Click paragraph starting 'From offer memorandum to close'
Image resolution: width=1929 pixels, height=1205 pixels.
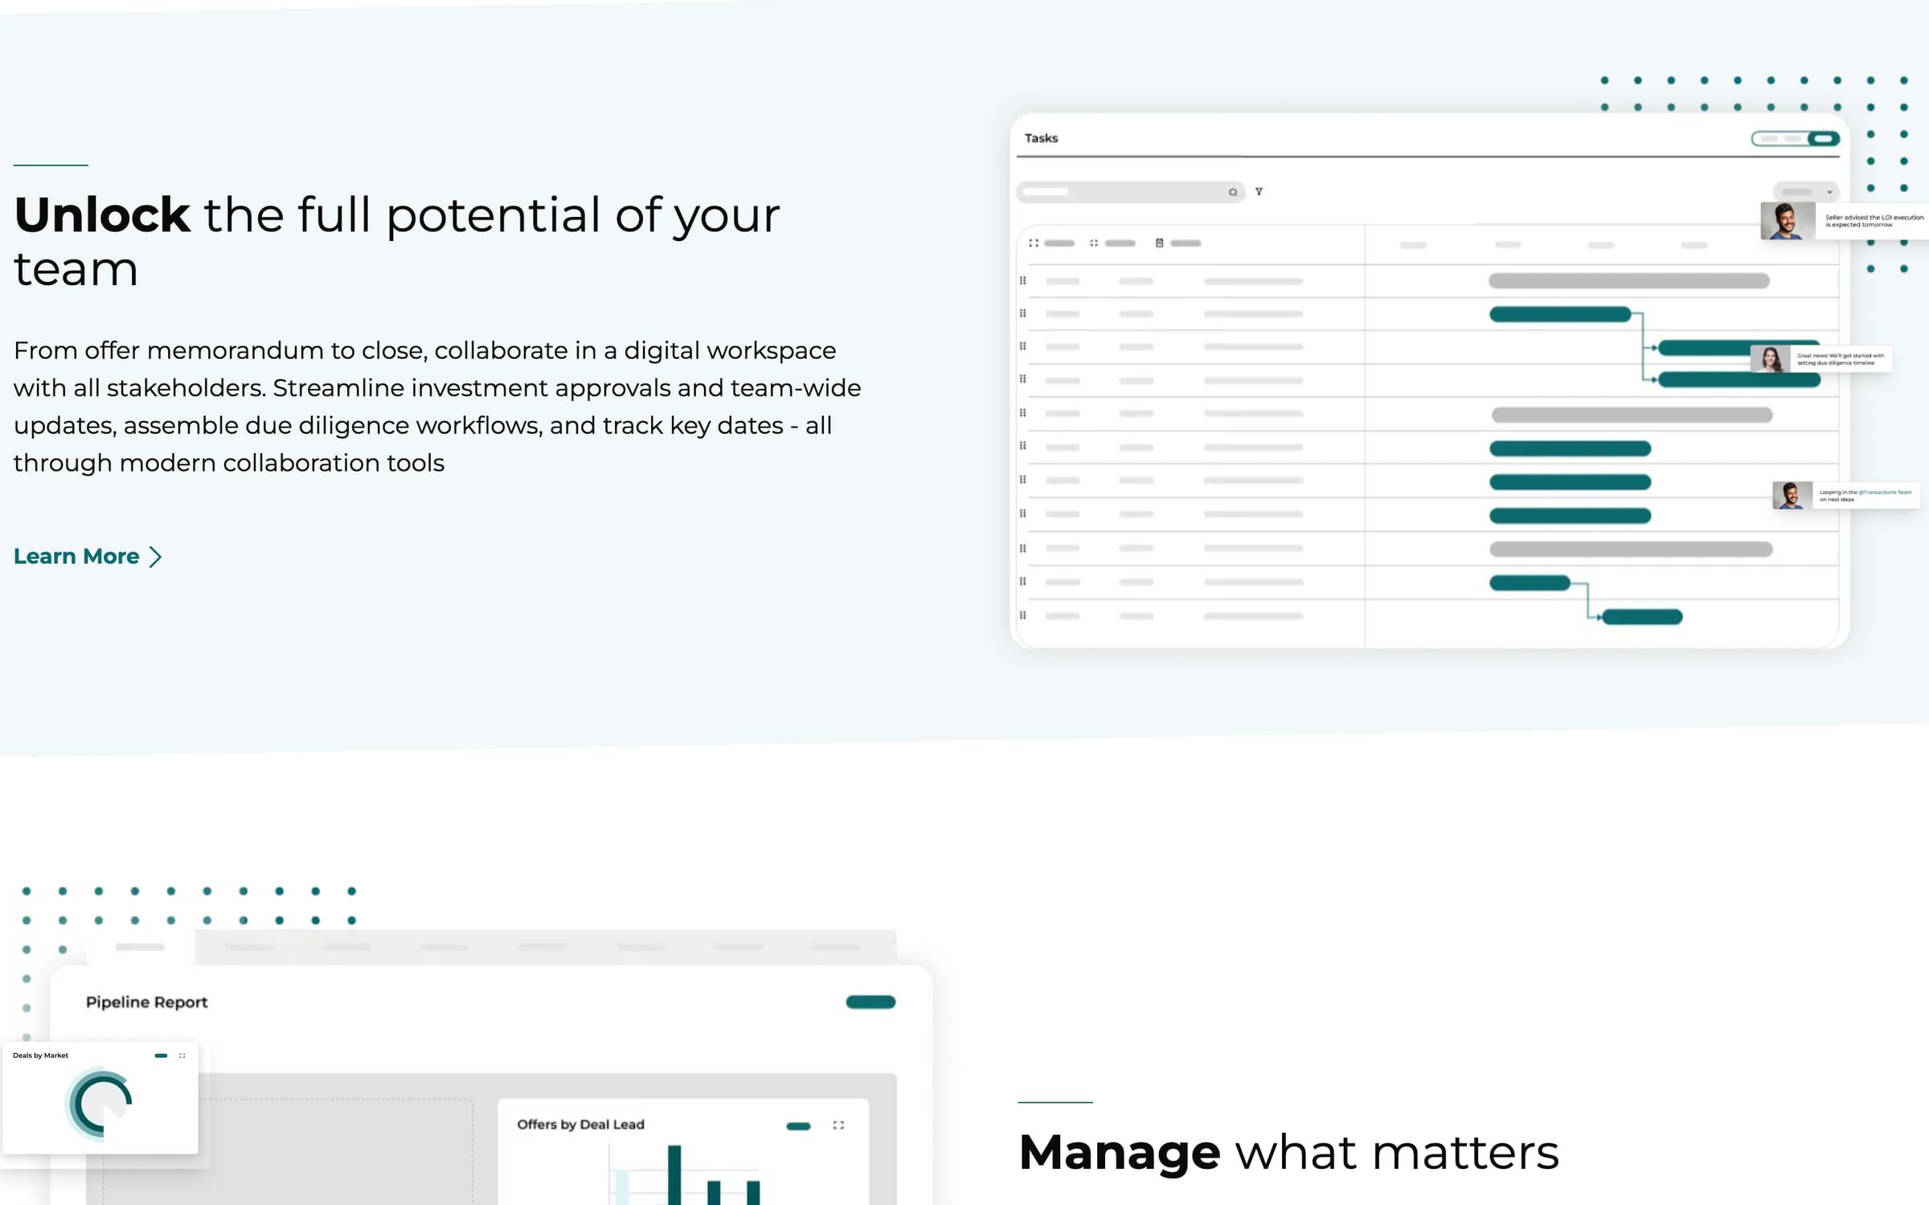[x=437, y=406]
